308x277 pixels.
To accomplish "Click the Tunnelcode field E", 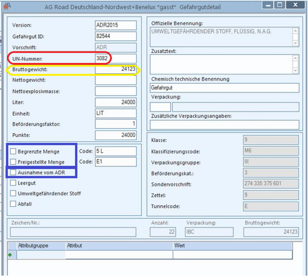I will coord(271,206).
